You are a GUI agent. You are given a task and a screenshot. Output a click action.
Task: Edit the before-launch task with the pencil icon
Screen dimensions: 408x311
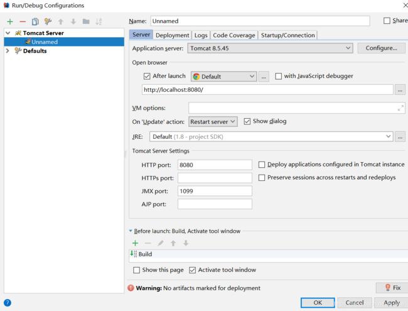click(161, 243)
